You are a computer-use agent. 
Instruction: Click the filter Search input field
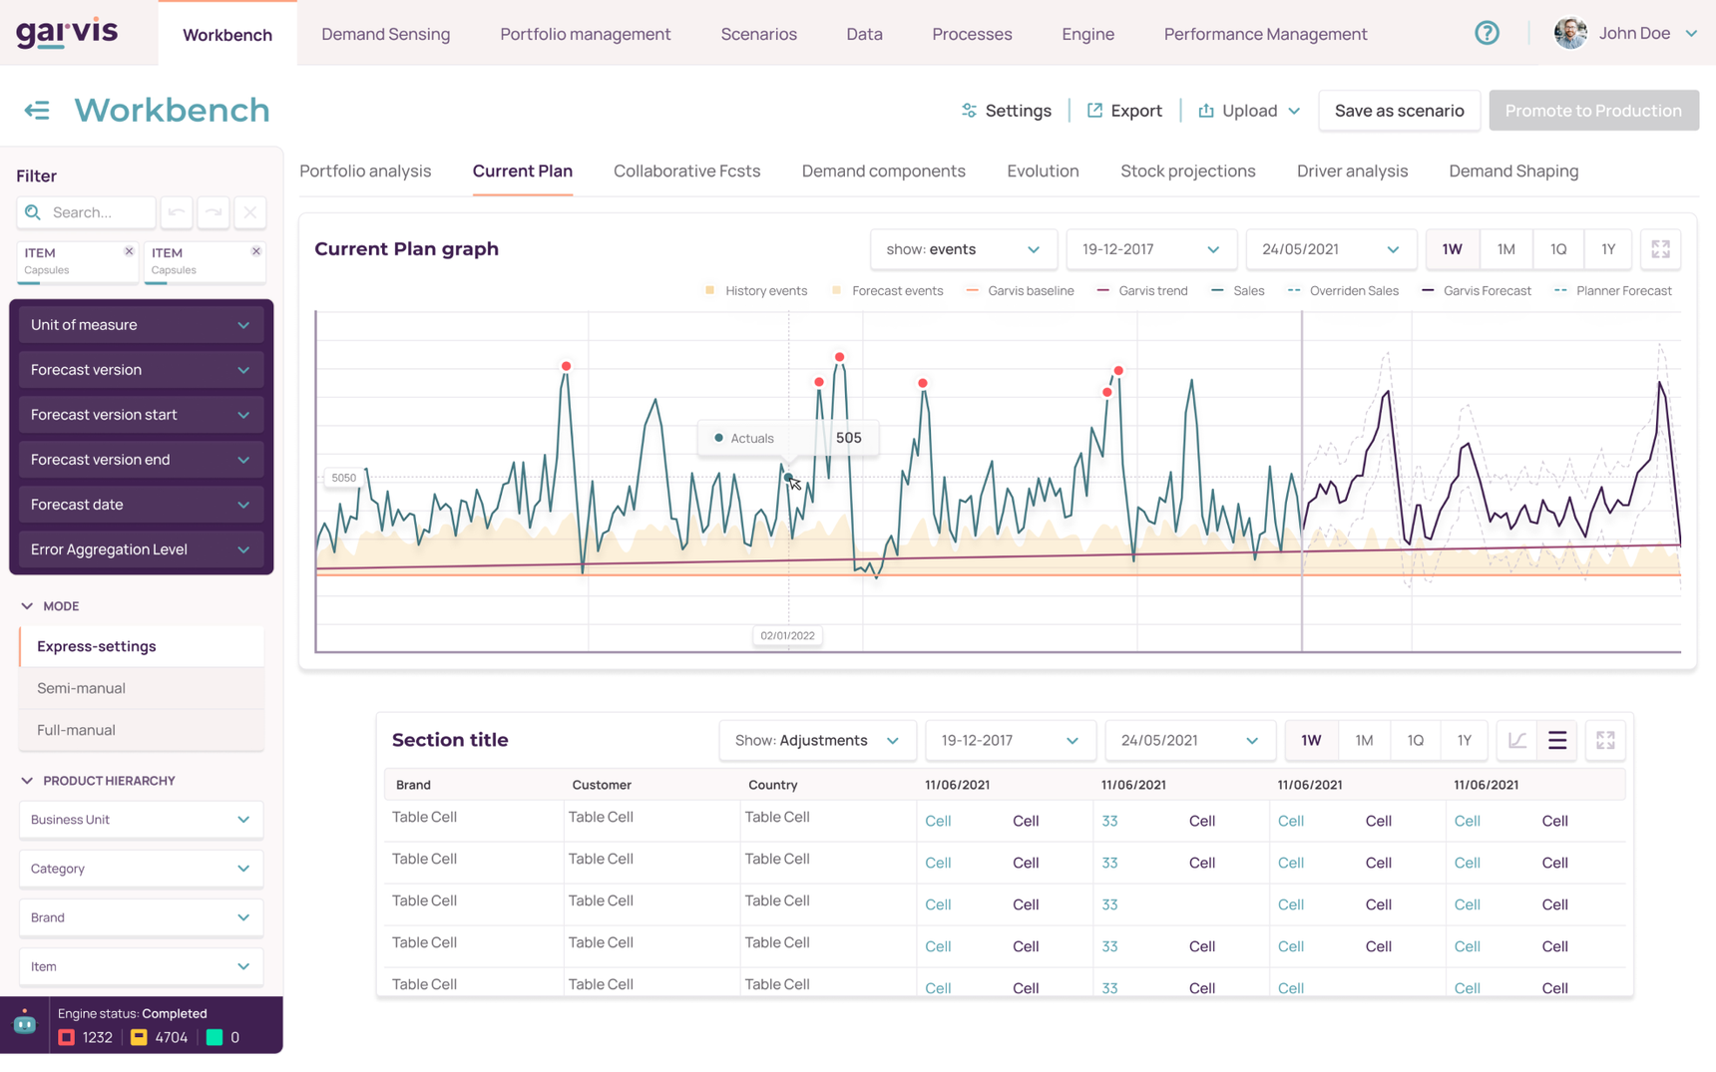(x=98, y=212)
